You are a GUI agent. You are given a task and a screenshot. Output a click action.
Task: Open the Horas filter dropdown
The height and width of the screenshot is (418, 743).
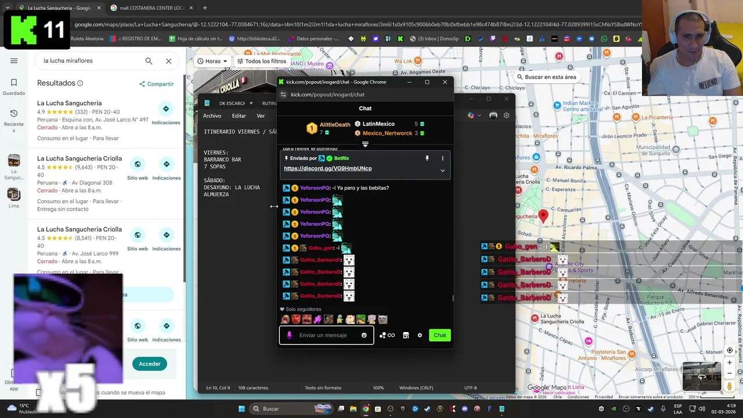point(212,61)
